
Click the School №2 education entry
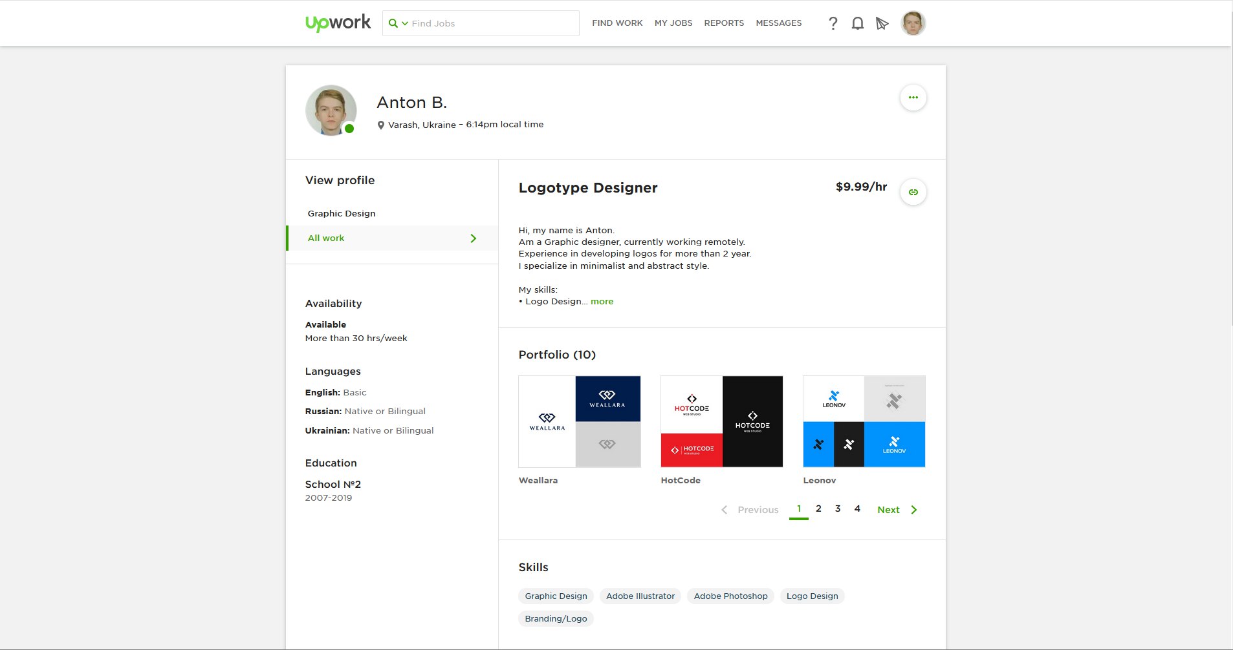(333, 484)
